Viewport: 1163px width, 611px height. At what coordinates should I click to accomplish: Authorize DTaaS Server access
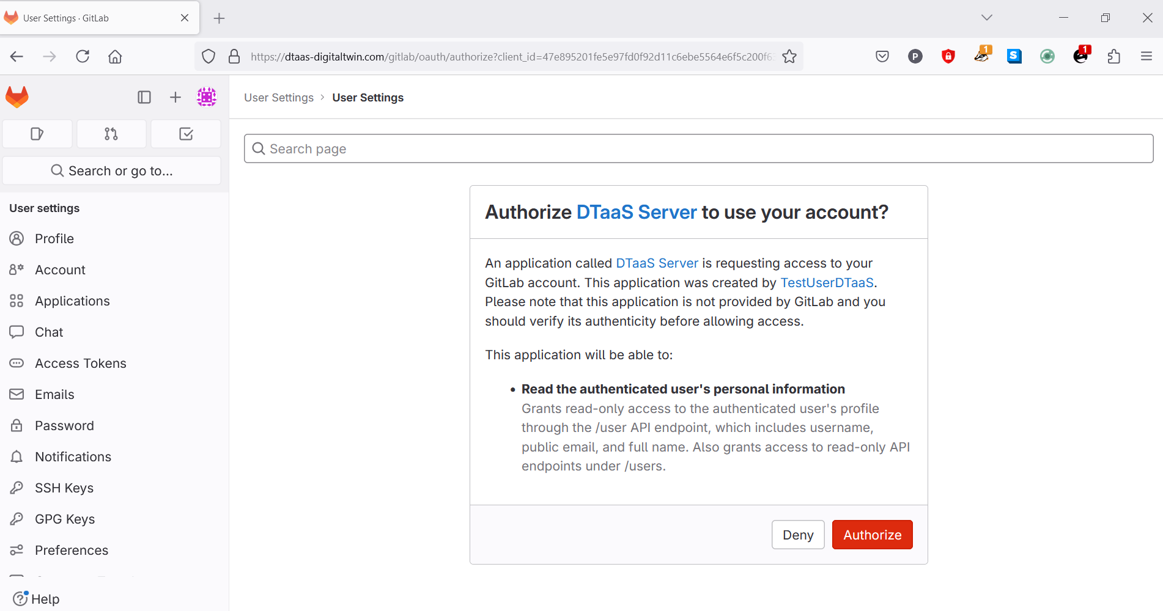coord(872,535)
